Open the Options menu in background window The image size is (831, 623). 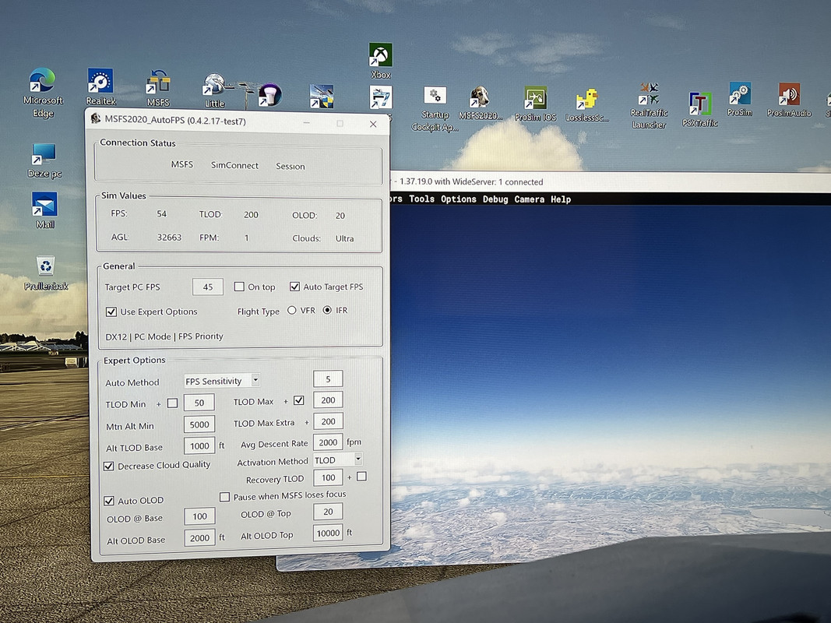pos(459,199)
